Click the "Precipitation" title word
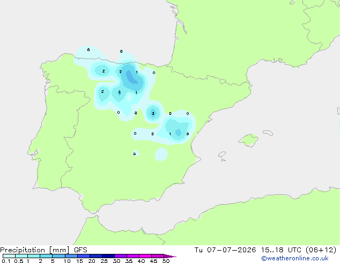The width and height of the screenshot is (340, 263). point(23,250)
